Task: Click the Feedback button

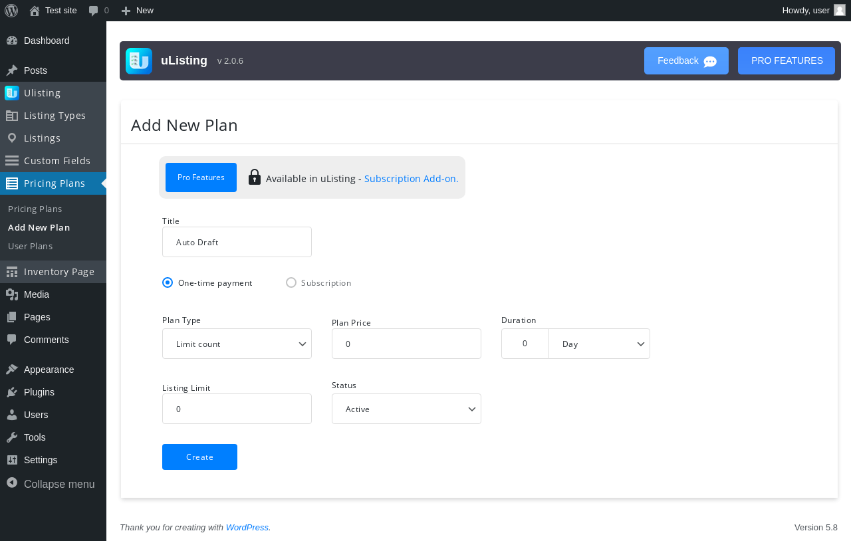Action: point(686,61)
